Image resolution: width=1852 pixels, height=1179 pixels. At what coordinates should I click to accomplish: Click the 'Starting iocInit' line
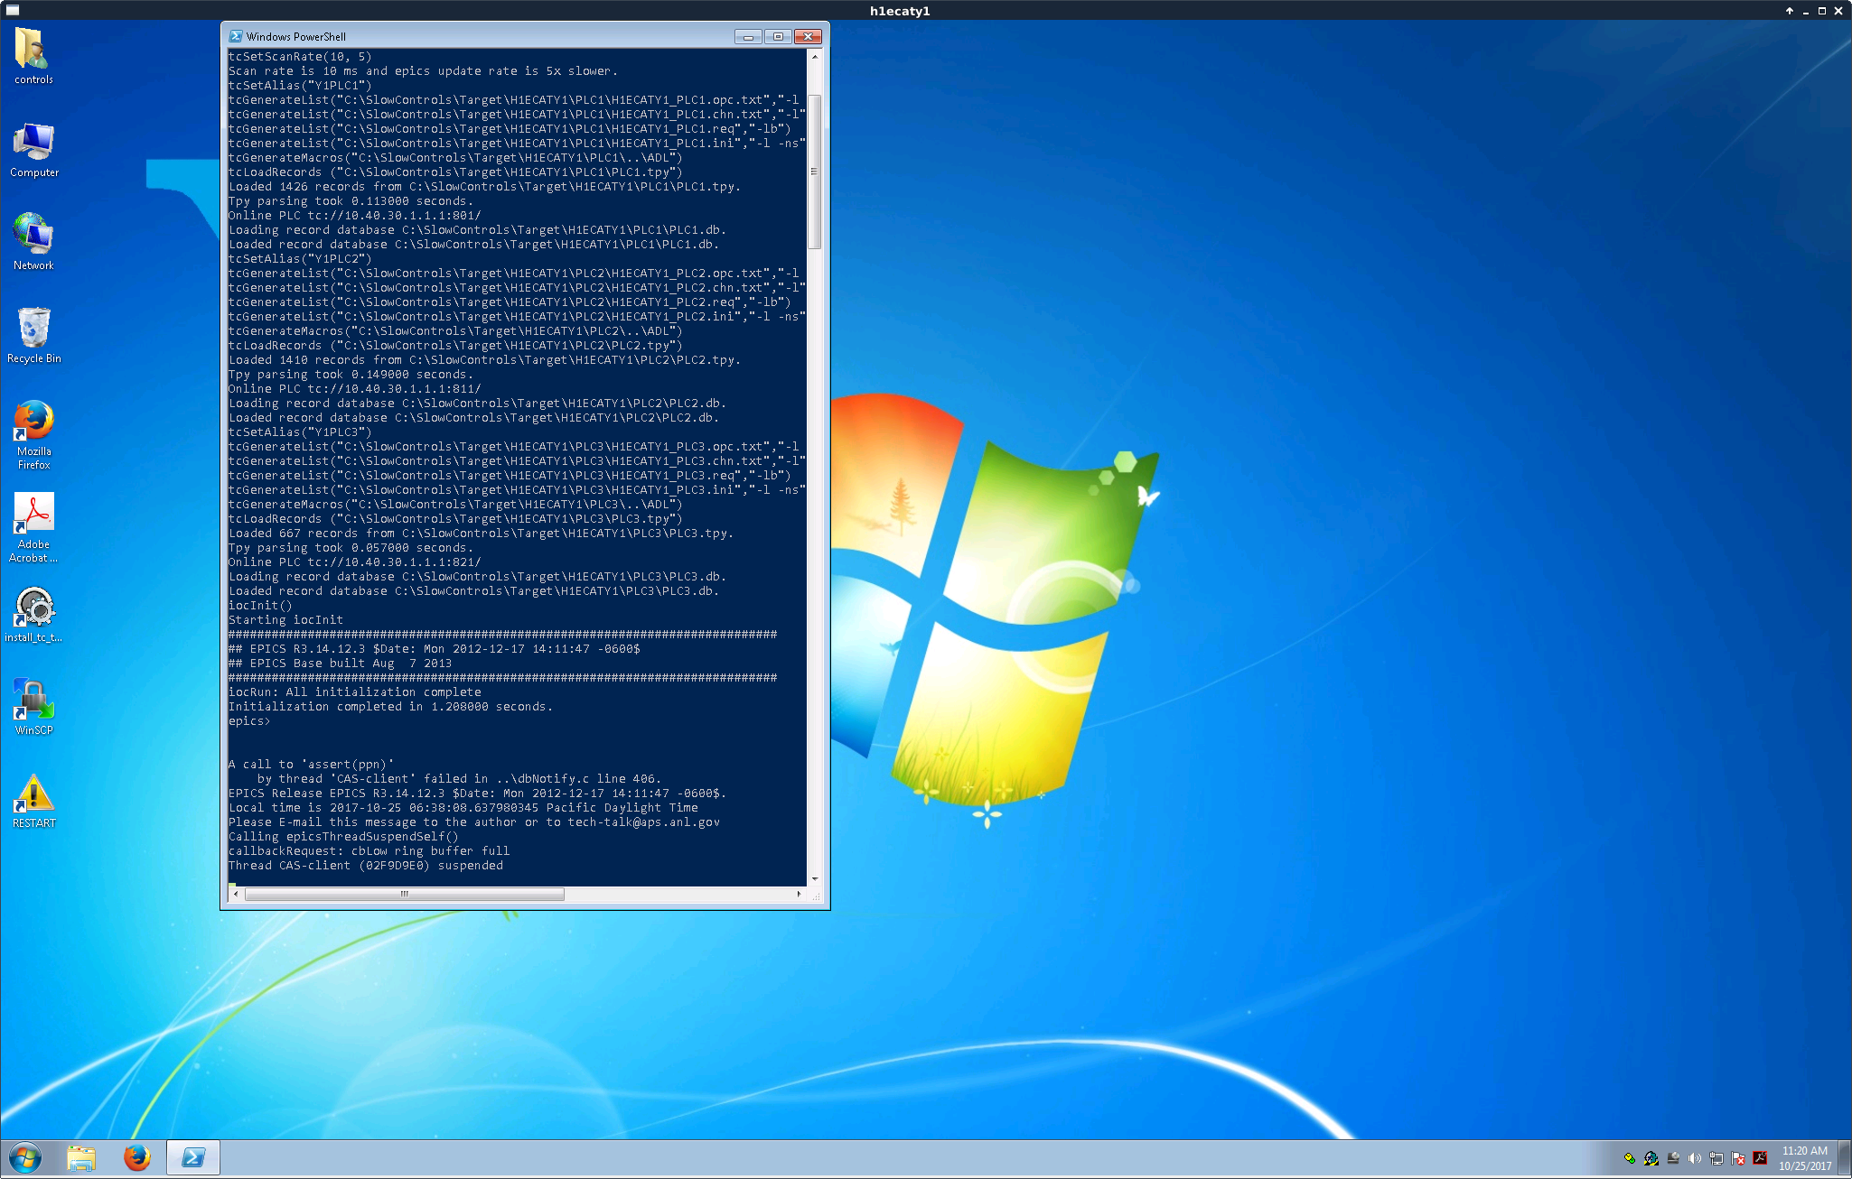point(285,620)
